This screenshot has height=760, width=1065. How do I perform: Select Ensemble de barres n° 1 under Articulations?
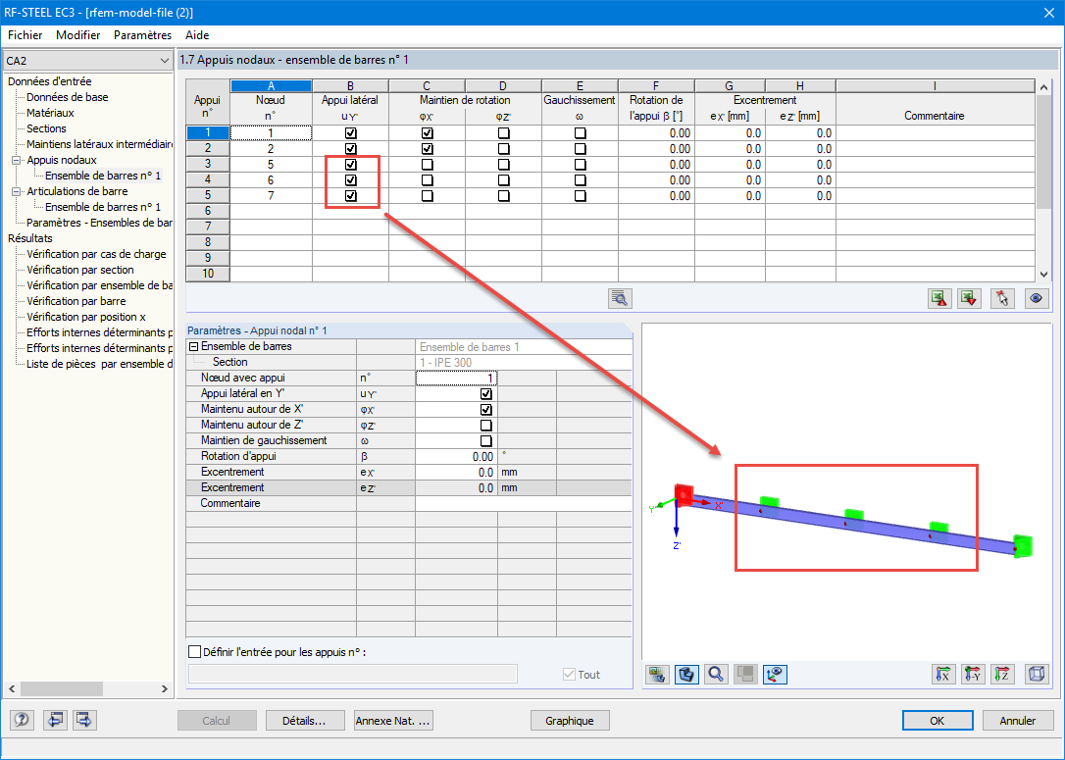click(x=103, y=207)
